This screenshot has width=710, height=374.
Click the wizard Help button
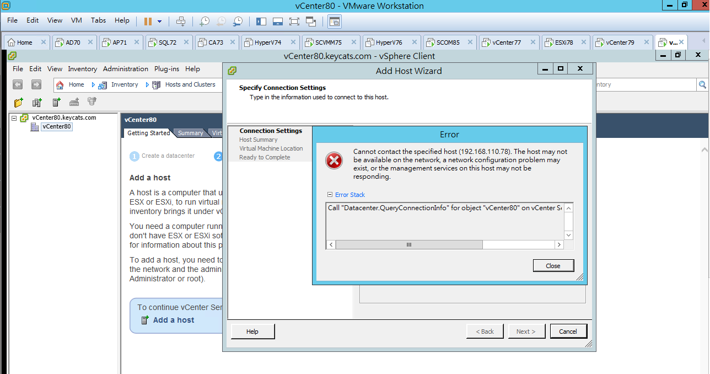point(252,332)
